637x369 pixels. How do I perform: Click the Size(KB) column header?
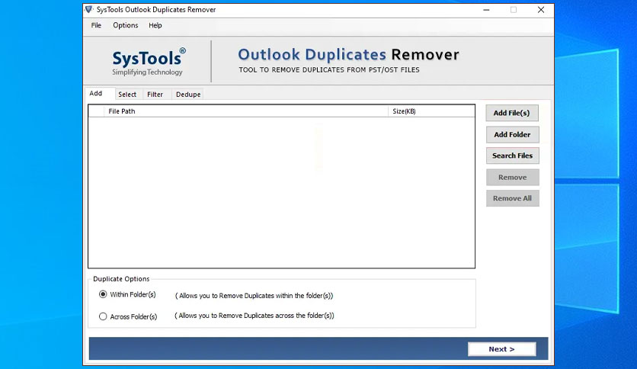pyautogui.click(x=431, y=111)
